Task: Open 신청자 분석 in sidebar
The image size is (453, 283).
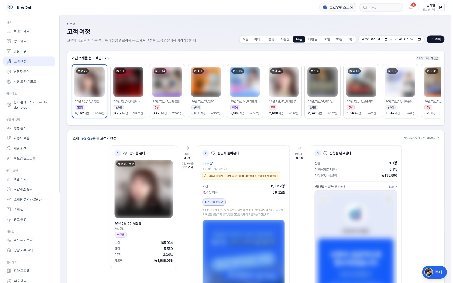Action: click(29, 71)
